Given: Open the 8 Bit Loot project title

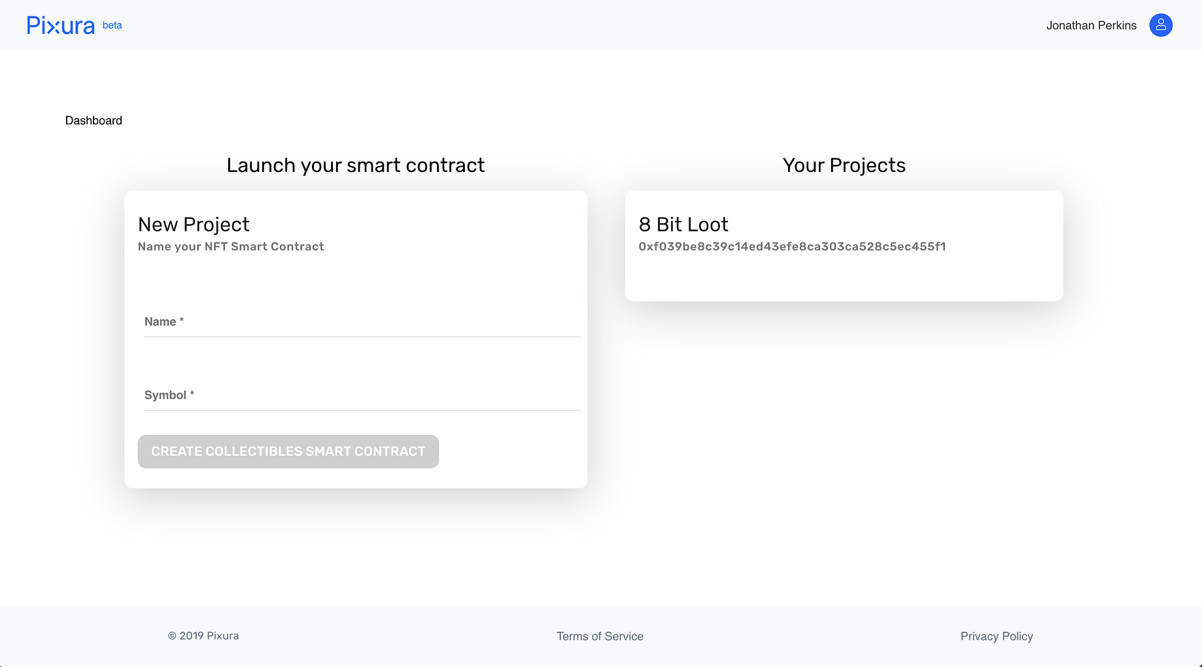Looking at the screenshot, I should 683,224.
